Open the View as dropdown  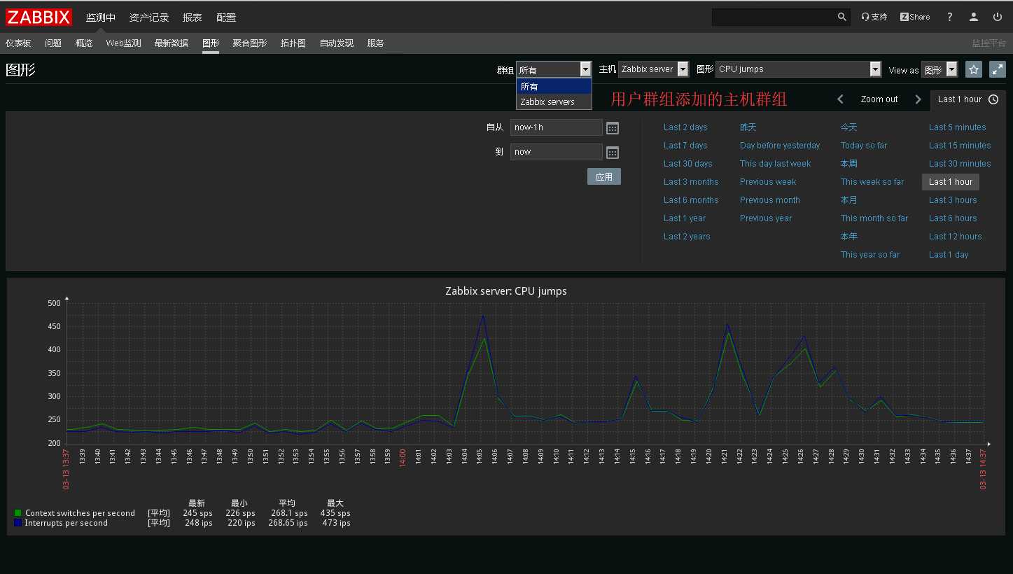939,69
